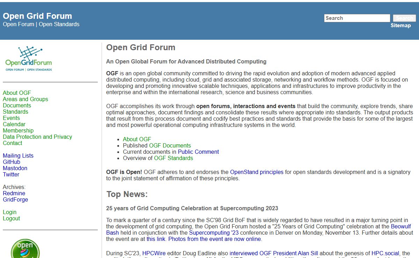
Task: Open About OGF in the sidebar
Action: [17, 93]
